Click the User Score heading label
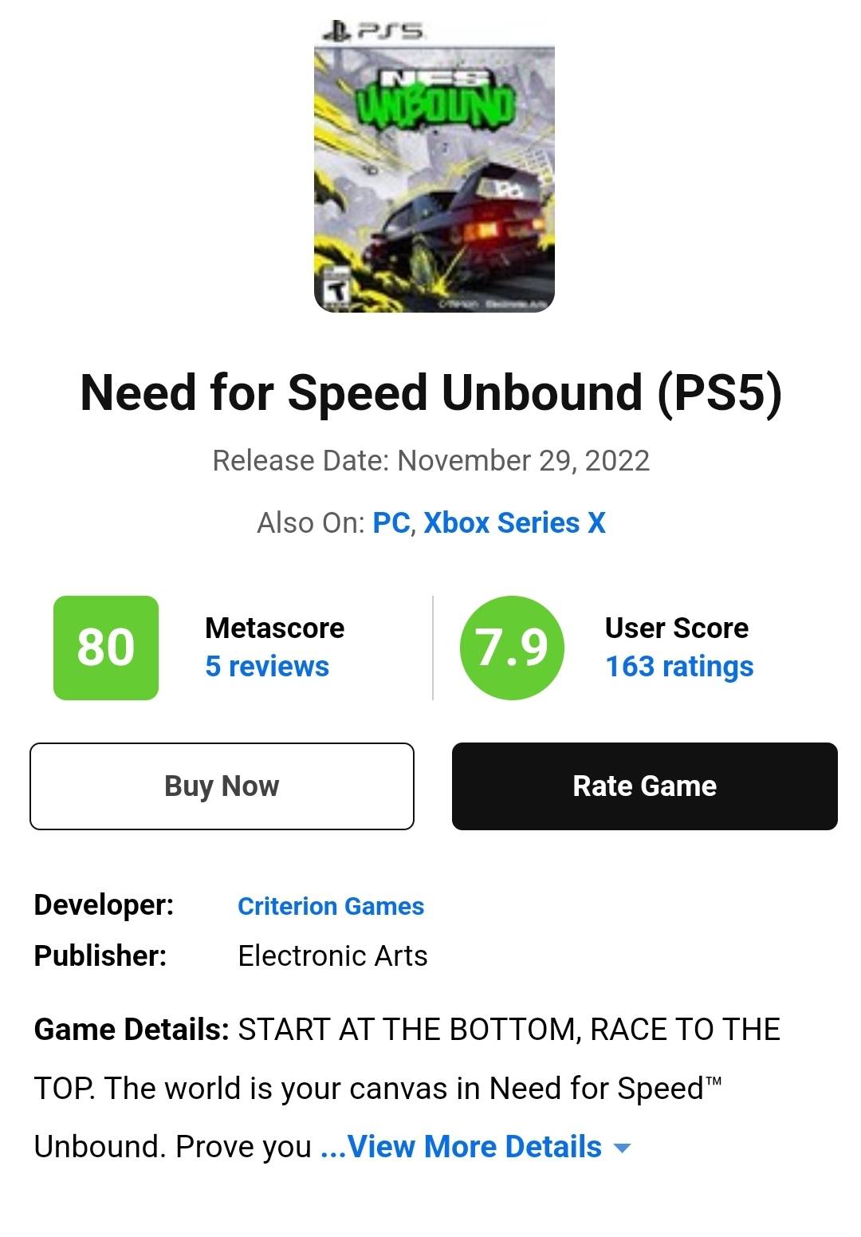This screenshot has width=861, height=1237. click(676, 628)
